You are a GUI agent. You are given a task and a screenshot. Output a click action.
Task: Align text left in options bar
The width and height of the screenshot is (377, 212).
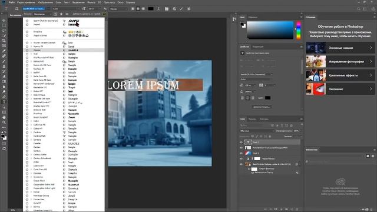(x=133, y=9)
